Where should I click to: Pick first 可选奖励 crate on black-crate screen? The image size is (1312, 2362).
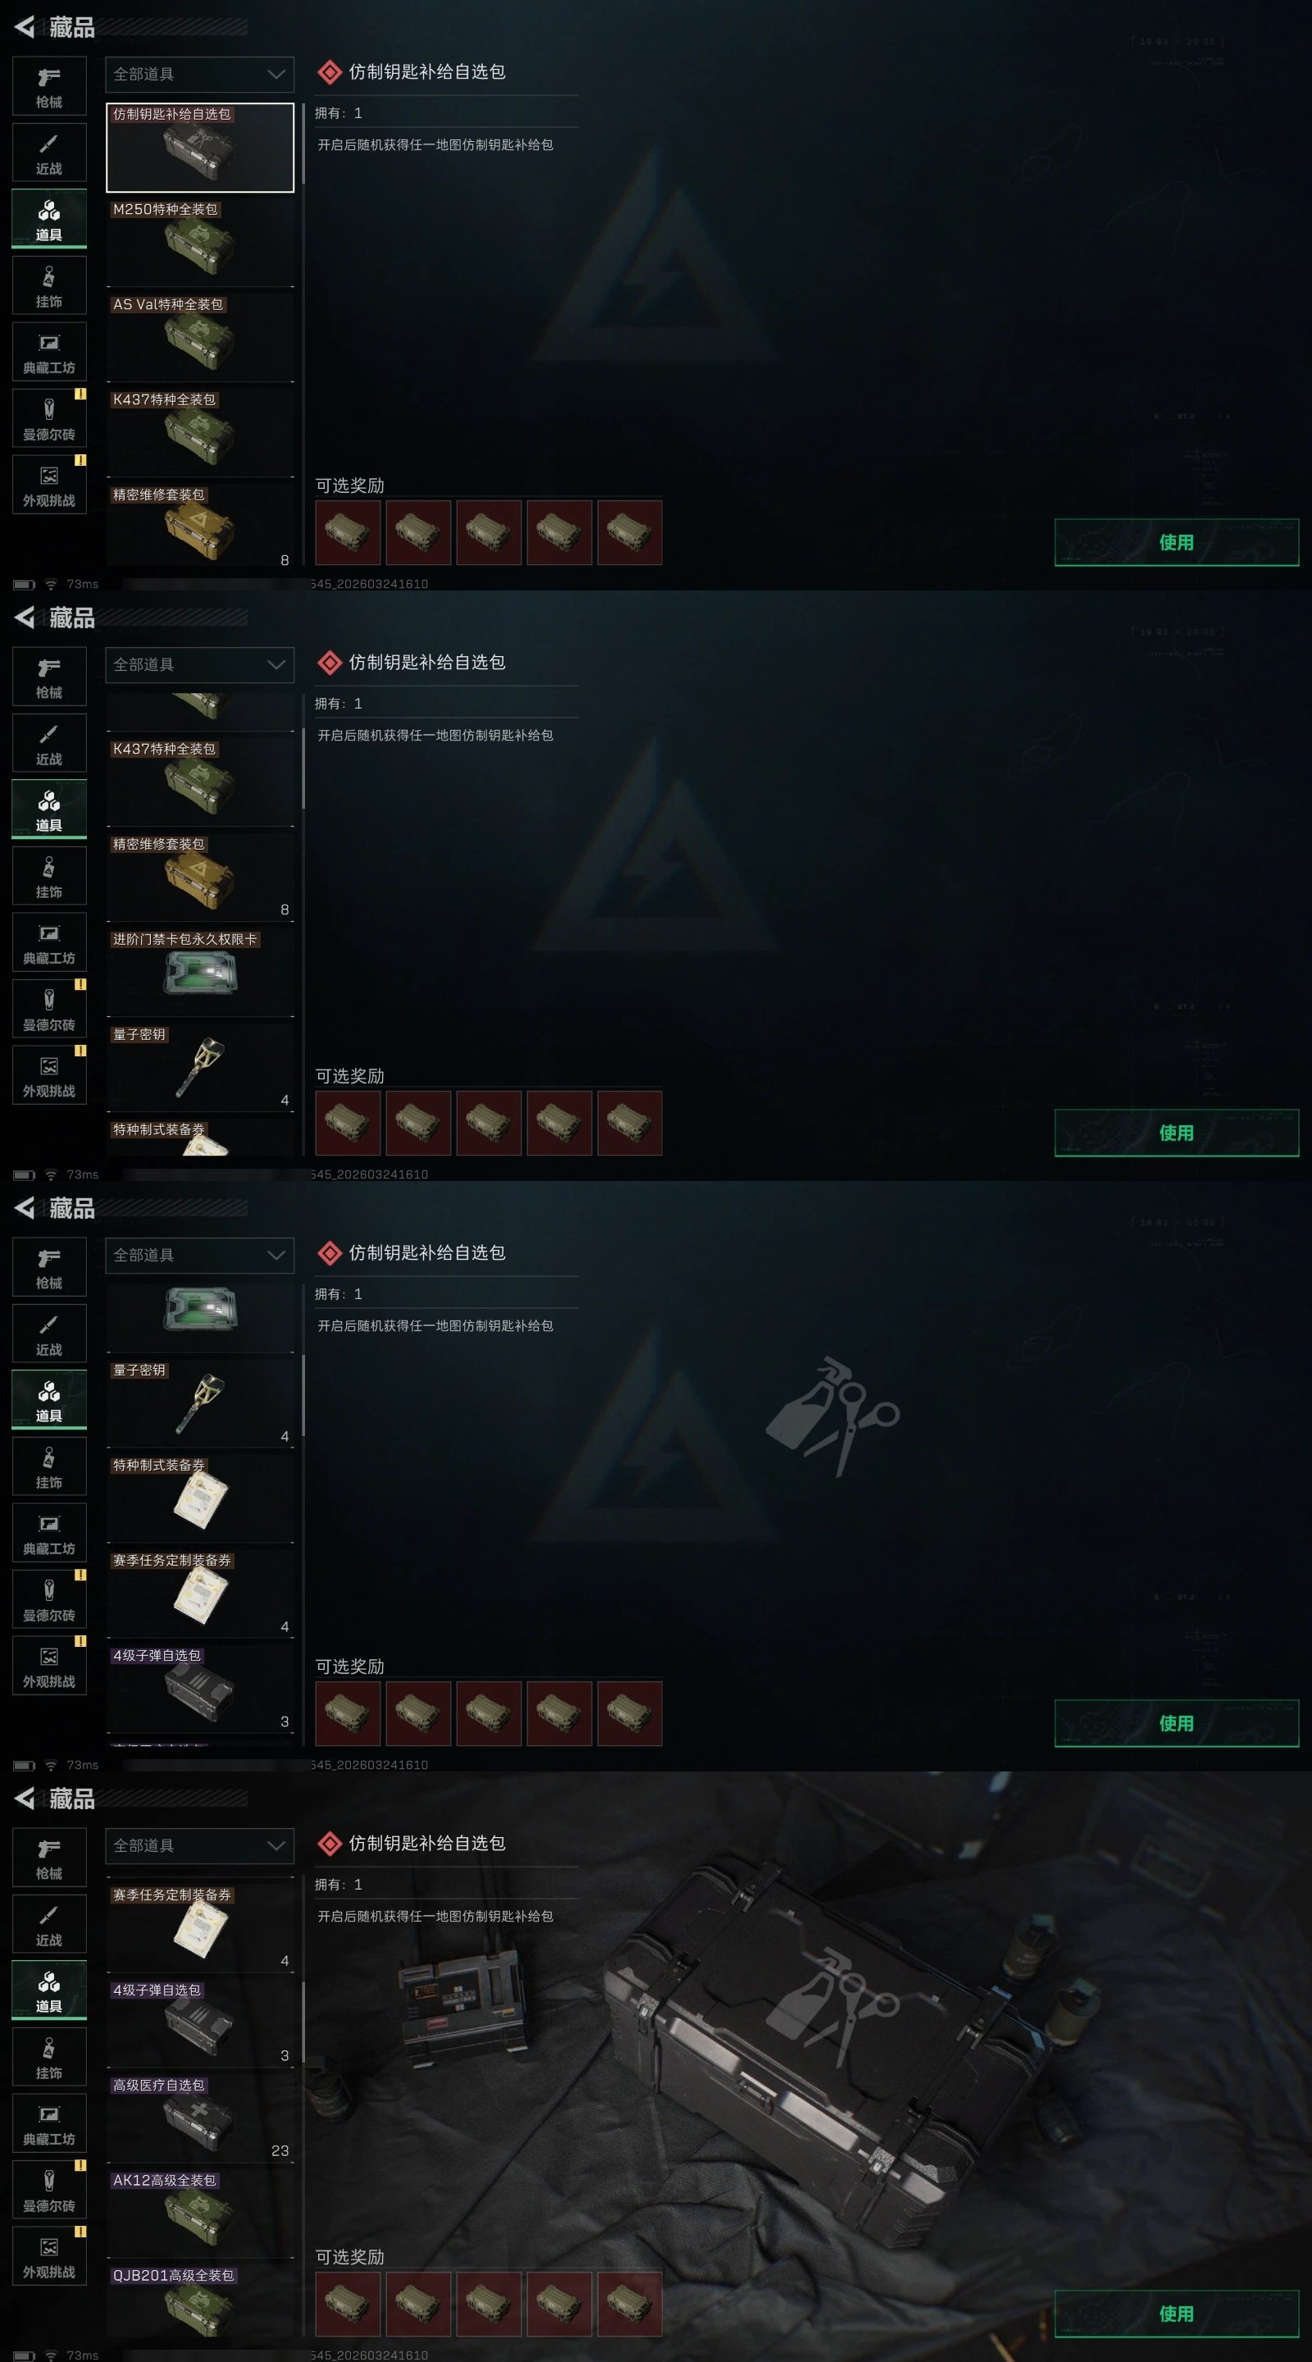[x=348, y=2303]
